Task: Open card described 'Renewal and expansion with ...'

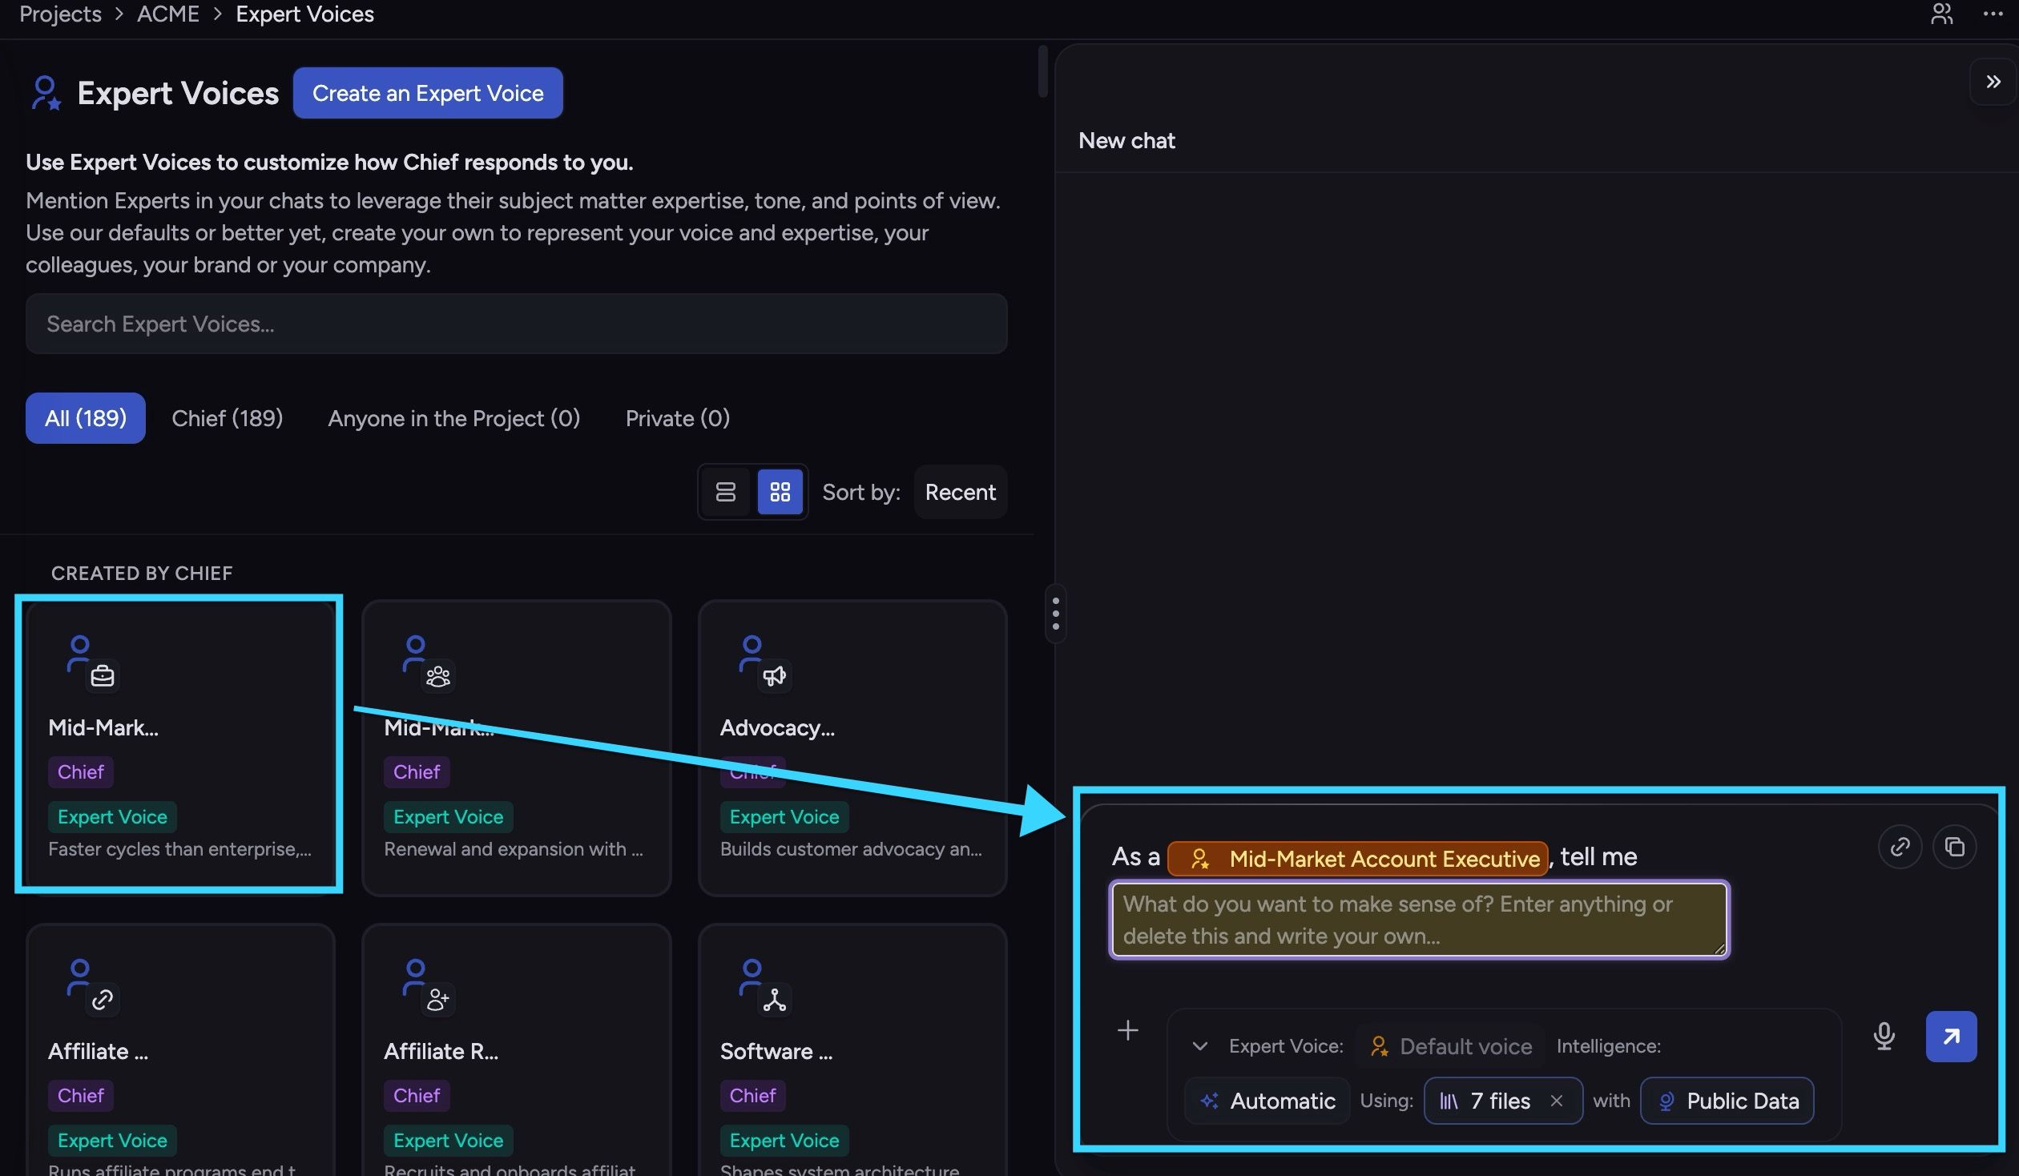Action: (x=516, y=748)
